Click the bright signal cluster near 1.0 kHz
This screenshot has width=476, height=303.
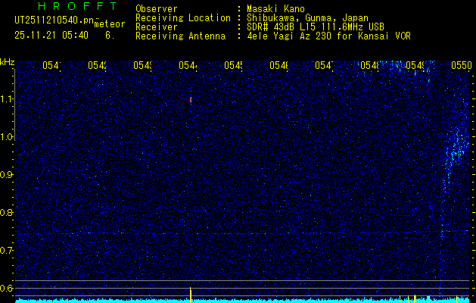[456, 148]
